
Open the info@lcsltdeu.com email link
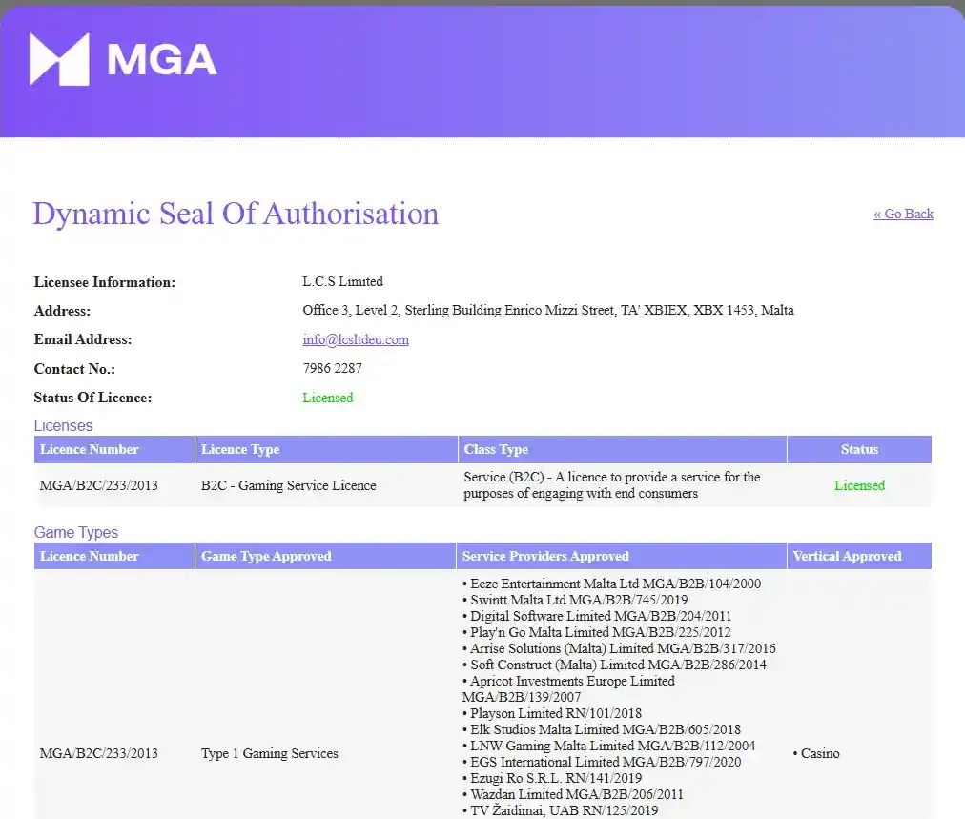(x=356, y=339)
